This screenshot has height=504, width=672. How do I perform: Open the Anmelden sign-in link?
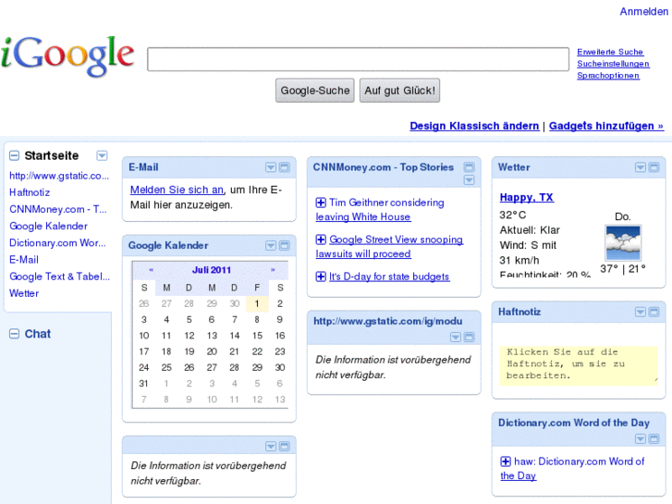pos(643,12)
